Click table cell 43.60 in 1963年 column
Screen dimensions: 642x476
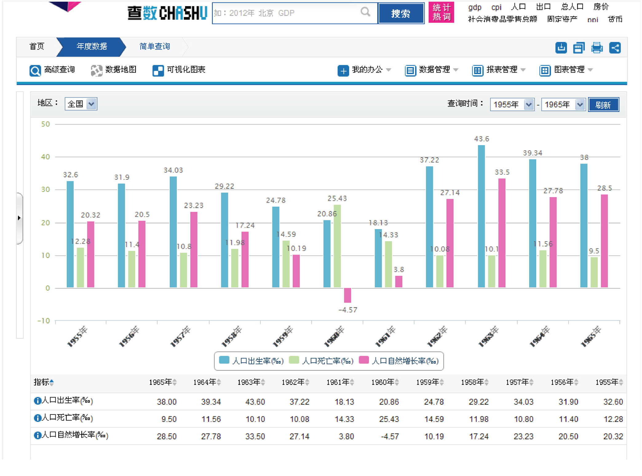[x=255, y=402]
